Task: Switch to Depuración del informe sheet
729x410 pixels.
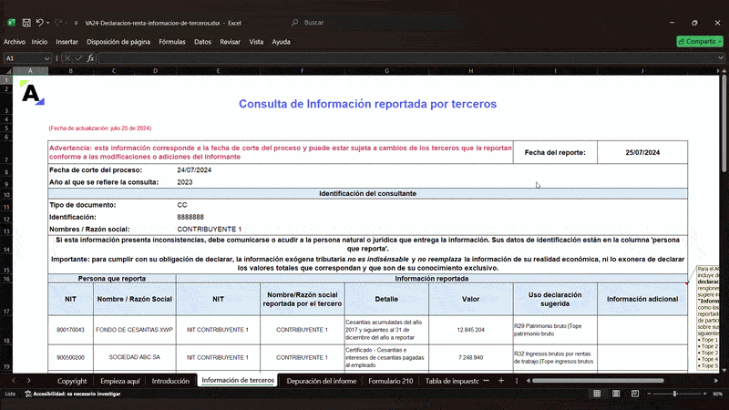Action: tap(322, 381)
